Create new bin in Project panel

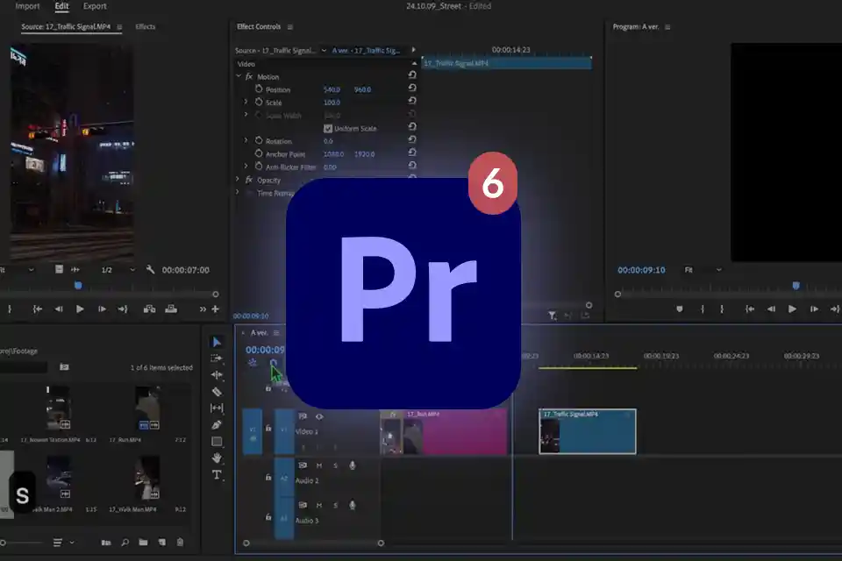pos(143,543)
